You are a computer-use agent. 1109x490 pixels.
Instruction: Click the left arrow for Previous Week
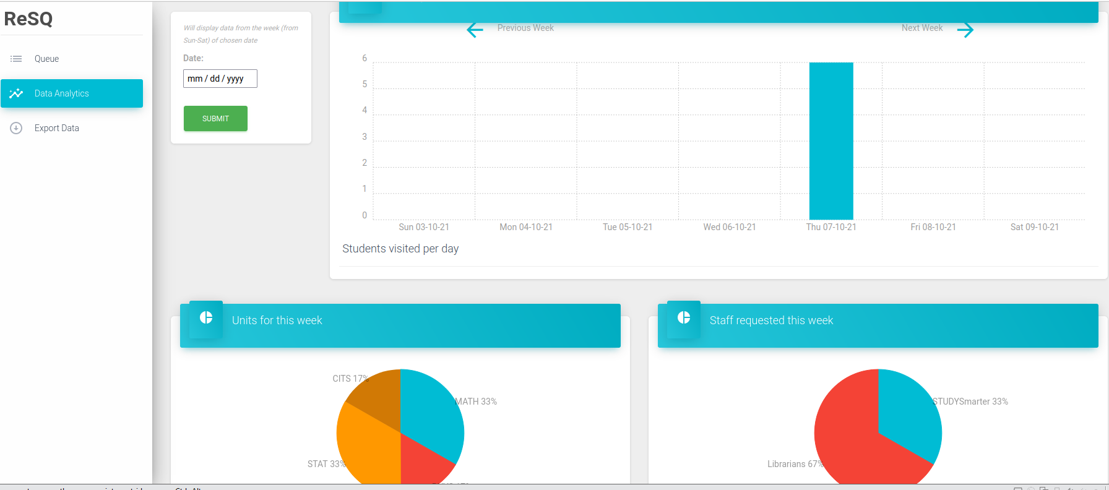point(475,30)
